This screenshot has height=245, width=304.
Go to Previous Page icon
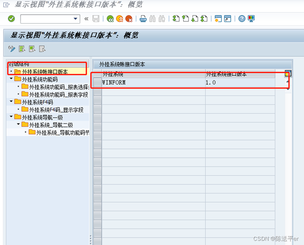click(x=185, y=19)
